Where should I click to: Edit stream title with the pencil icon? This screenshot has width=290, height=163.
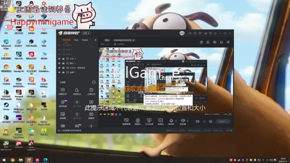click(x=133, y=40)
